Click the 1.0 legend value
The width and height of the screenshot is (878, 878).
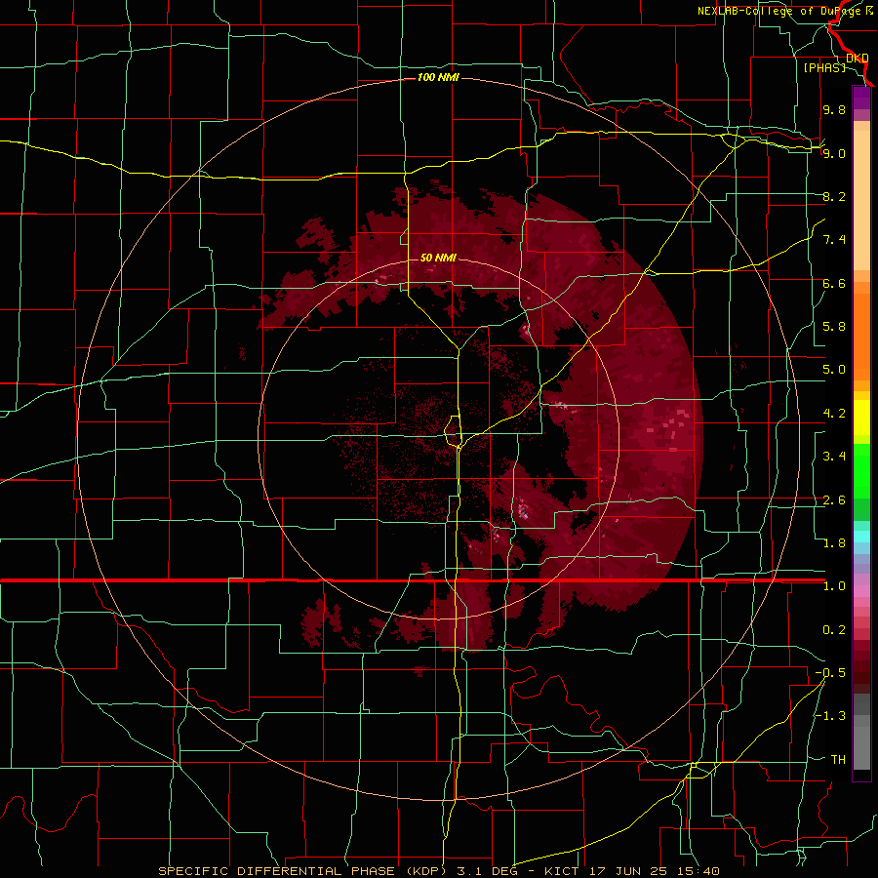834,586
